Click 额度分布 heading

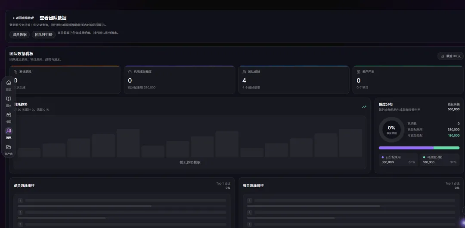385,104
